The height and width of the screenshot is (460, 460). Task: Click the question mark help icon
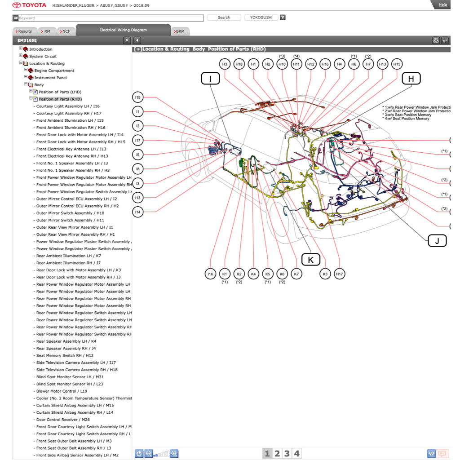tap(283, 18)
